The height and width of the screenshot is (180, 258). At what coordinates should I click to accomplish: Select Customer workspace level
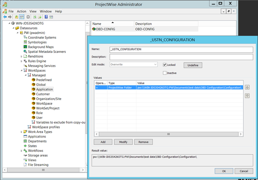coord(43,94)
